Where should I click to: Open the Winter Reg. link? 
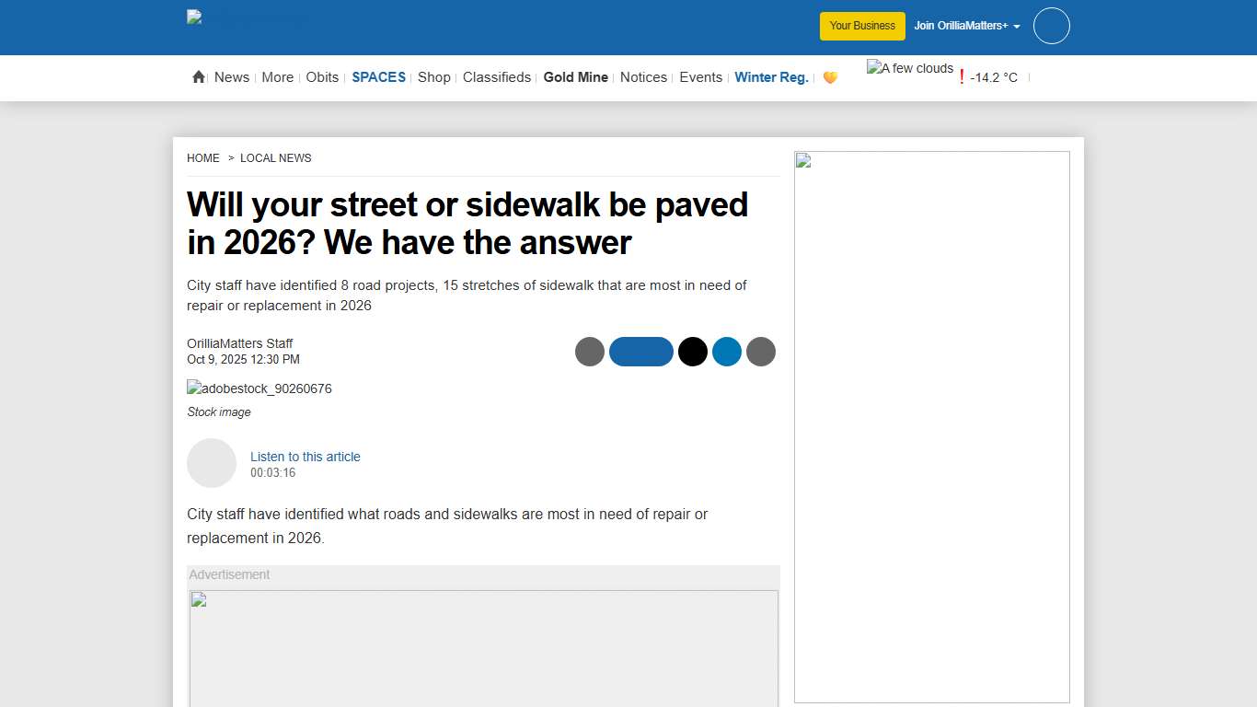pos(771,77)
